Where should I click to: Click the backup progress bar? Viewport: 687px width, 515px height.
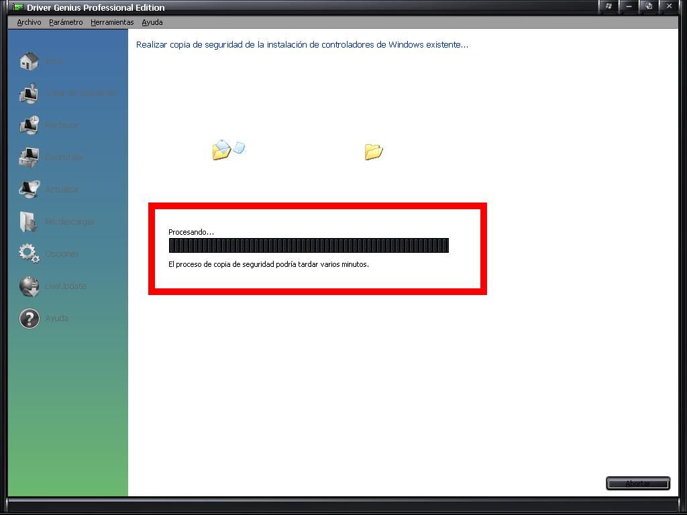point(309,245)
